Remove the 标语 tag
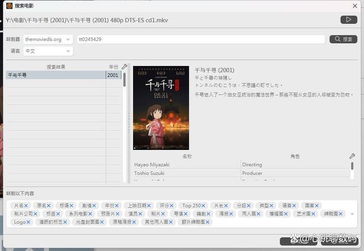 71,206
